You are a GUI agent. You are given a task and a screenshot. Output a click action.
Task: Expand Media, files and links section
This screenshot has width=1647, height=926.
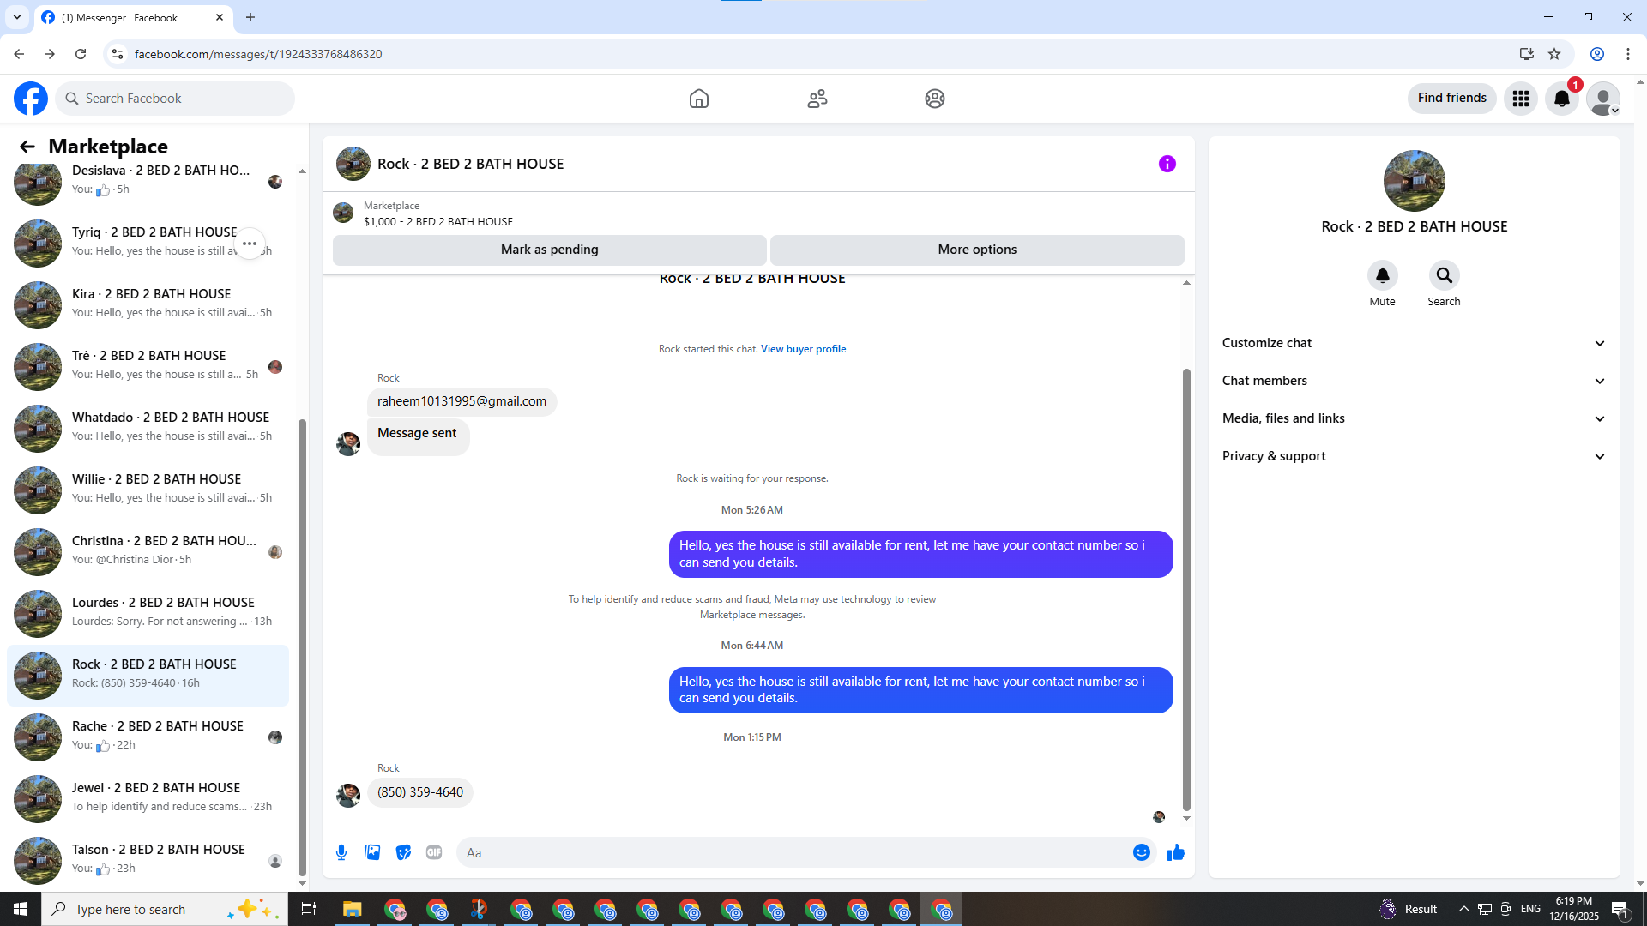tap(1414, 418)
